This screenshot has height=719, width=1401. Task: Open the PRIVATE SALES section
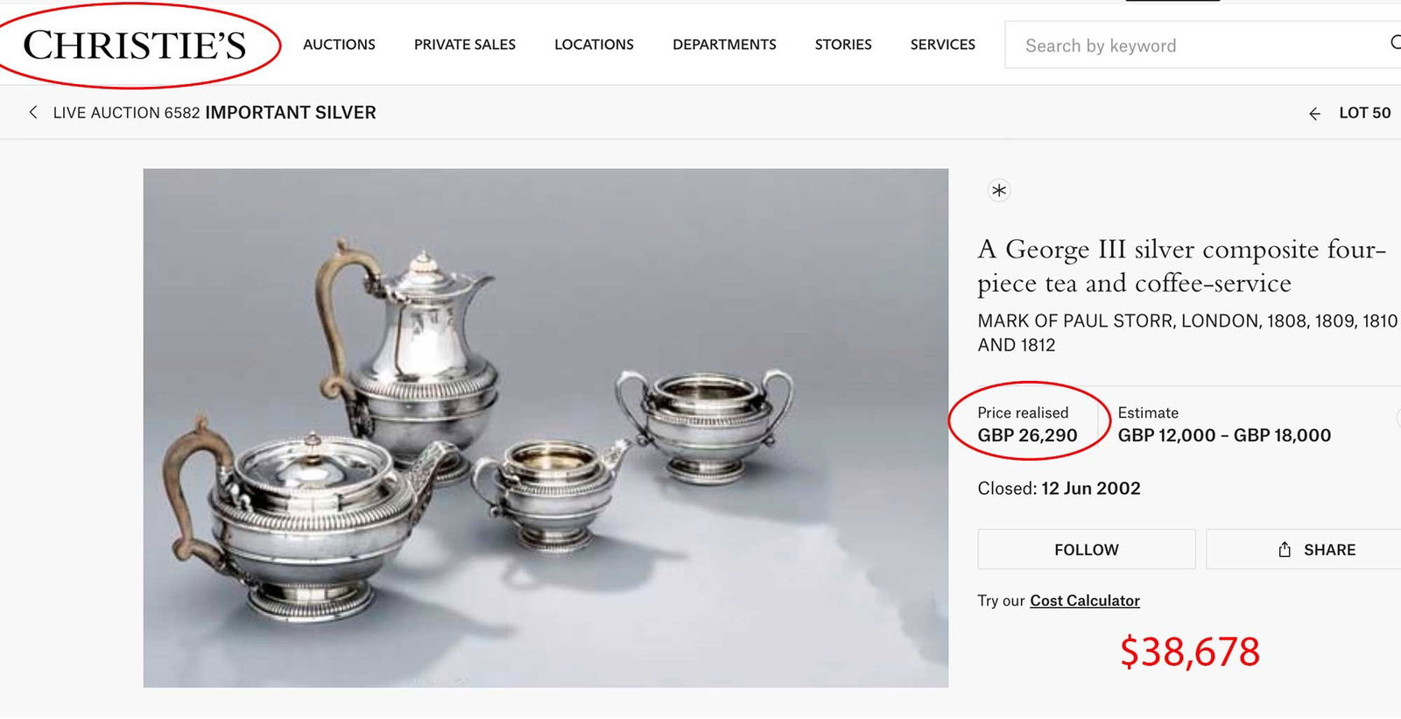(464, 45)
